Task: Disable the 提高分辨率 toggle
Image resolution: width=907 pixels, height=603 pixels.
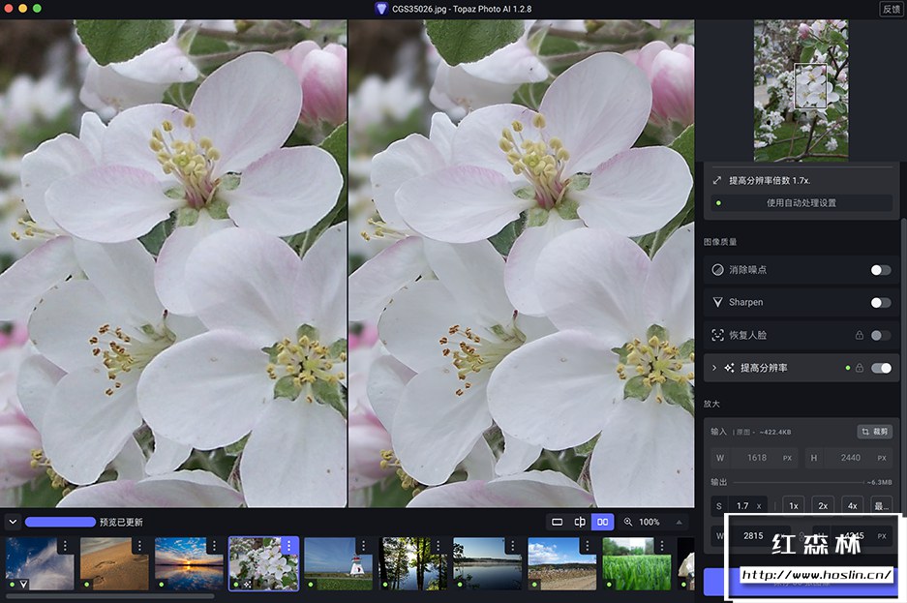Action: [881, 368]
